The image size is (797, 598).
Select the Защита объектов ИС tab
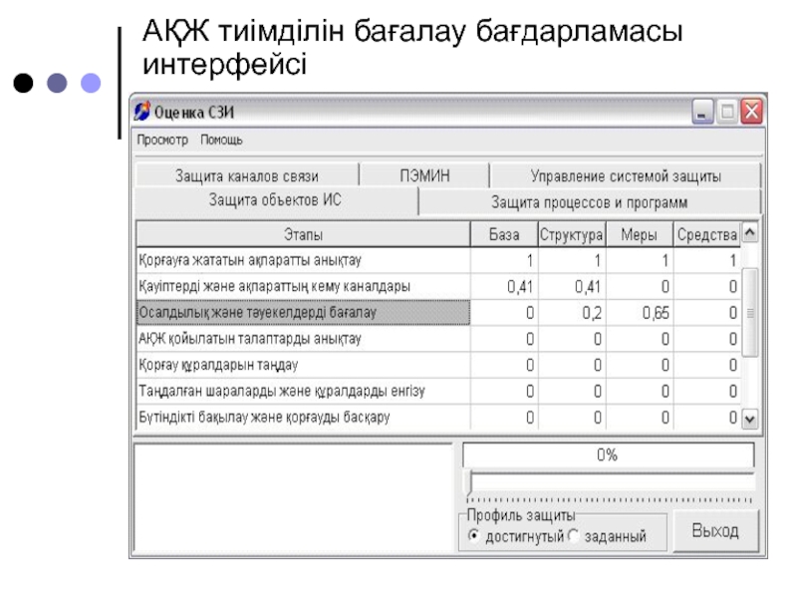coord(275,200)
